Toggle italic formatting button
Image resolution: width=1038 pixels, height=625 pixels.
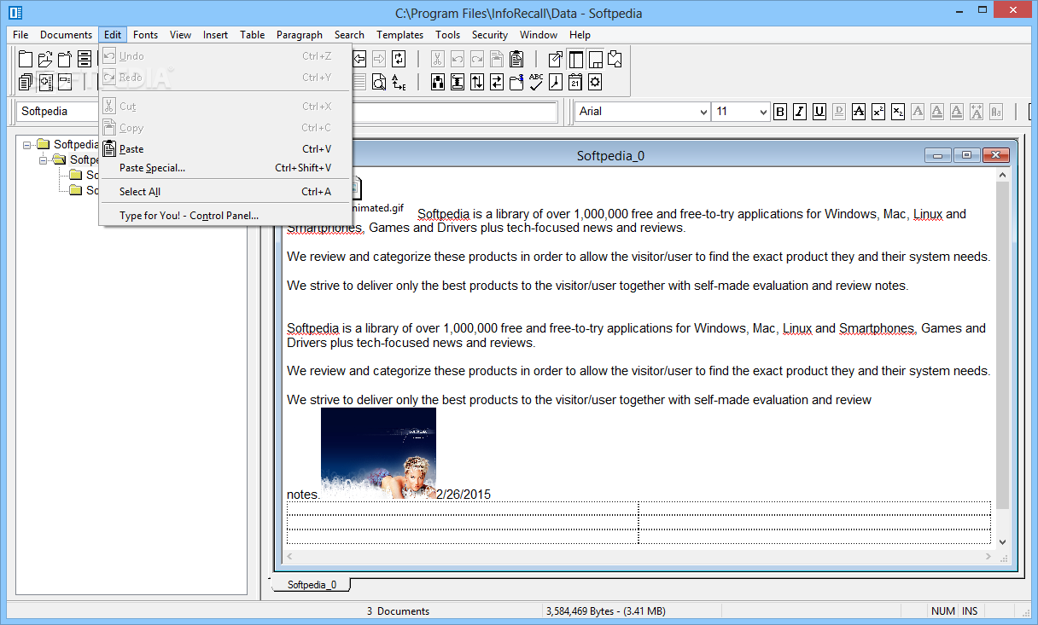pos(800,111)
